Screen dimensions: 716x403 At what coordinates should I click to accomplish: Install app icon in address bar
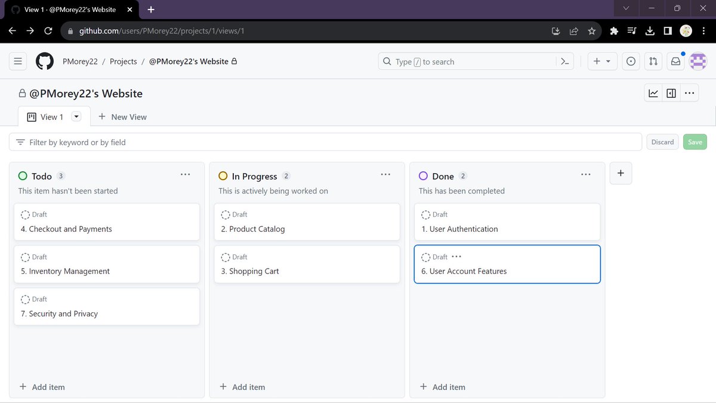point(556,31)
